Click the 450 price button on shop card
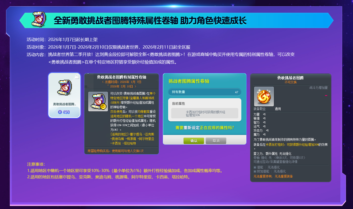This screenshot has height=209, width=353. point(64,112)
